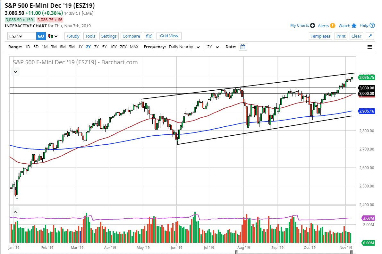Collapse the chart panel via its chevron

[15, 71]
